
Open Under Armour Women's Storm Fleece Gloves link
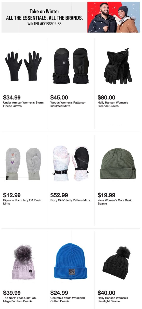point(23,104)
